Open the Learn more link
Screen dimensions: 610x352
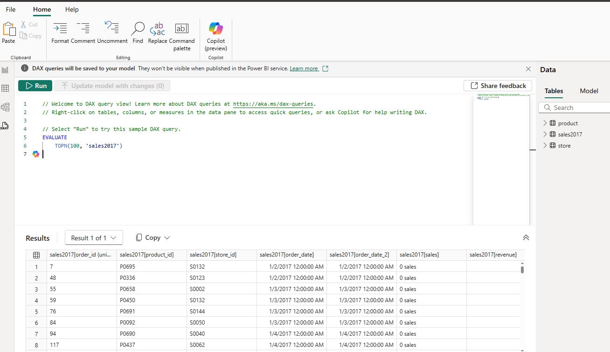304,68
